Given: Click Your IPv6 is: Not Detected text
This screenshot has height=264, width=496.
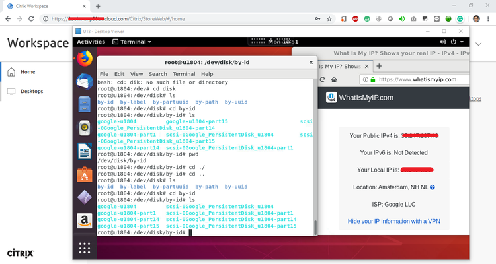Looking at the screenshot, I should pyautogui.click(x=394, y=153).
